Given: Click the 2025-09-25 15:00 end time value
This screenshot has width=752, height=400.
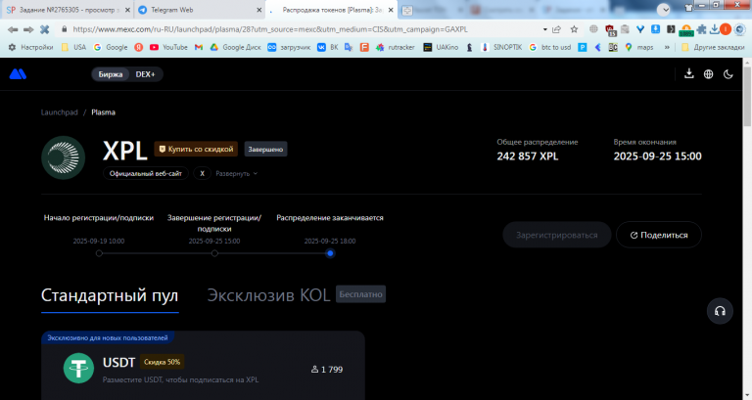Looking at the screenshot, I should coord(658,156).
